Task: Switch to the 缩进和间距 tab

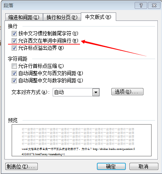Action: [24, 17]
